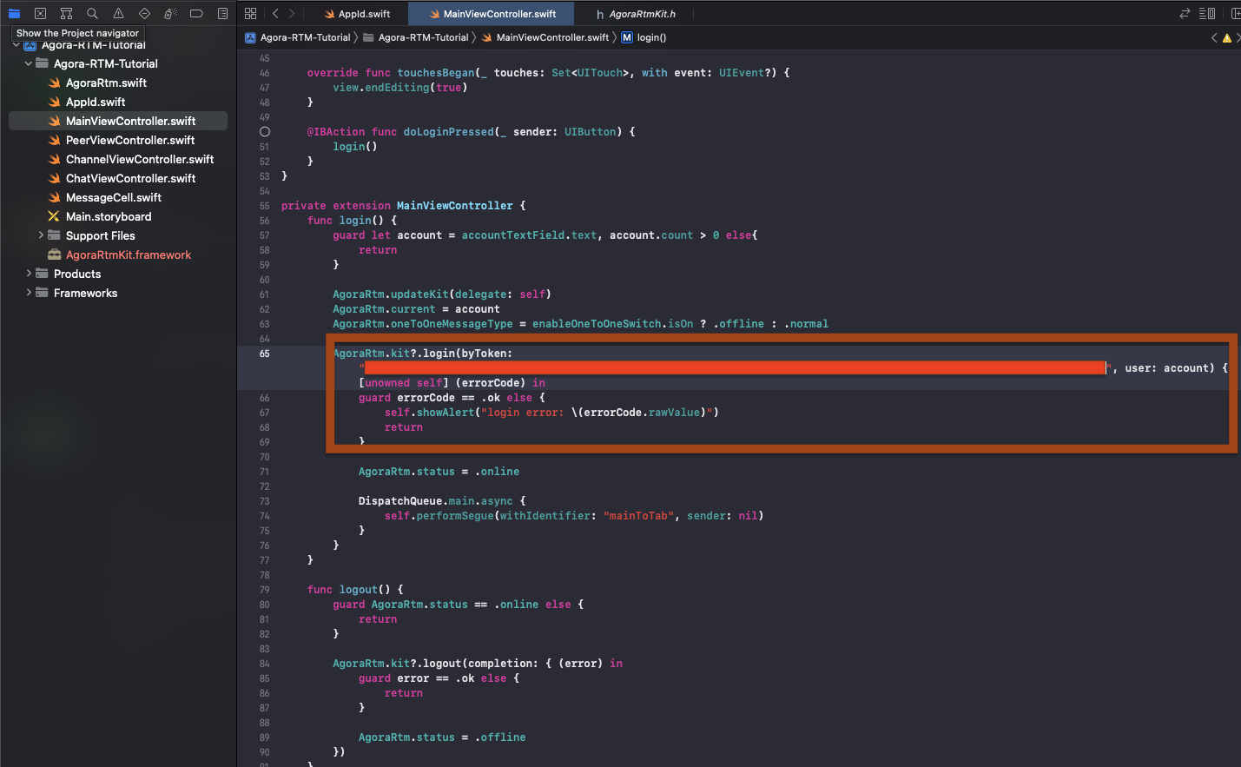Image resolution: width=1241 pixels, height=767 pixels.
Task: Open the Project navigator folder icon
Action: click(x=14, y=13)
